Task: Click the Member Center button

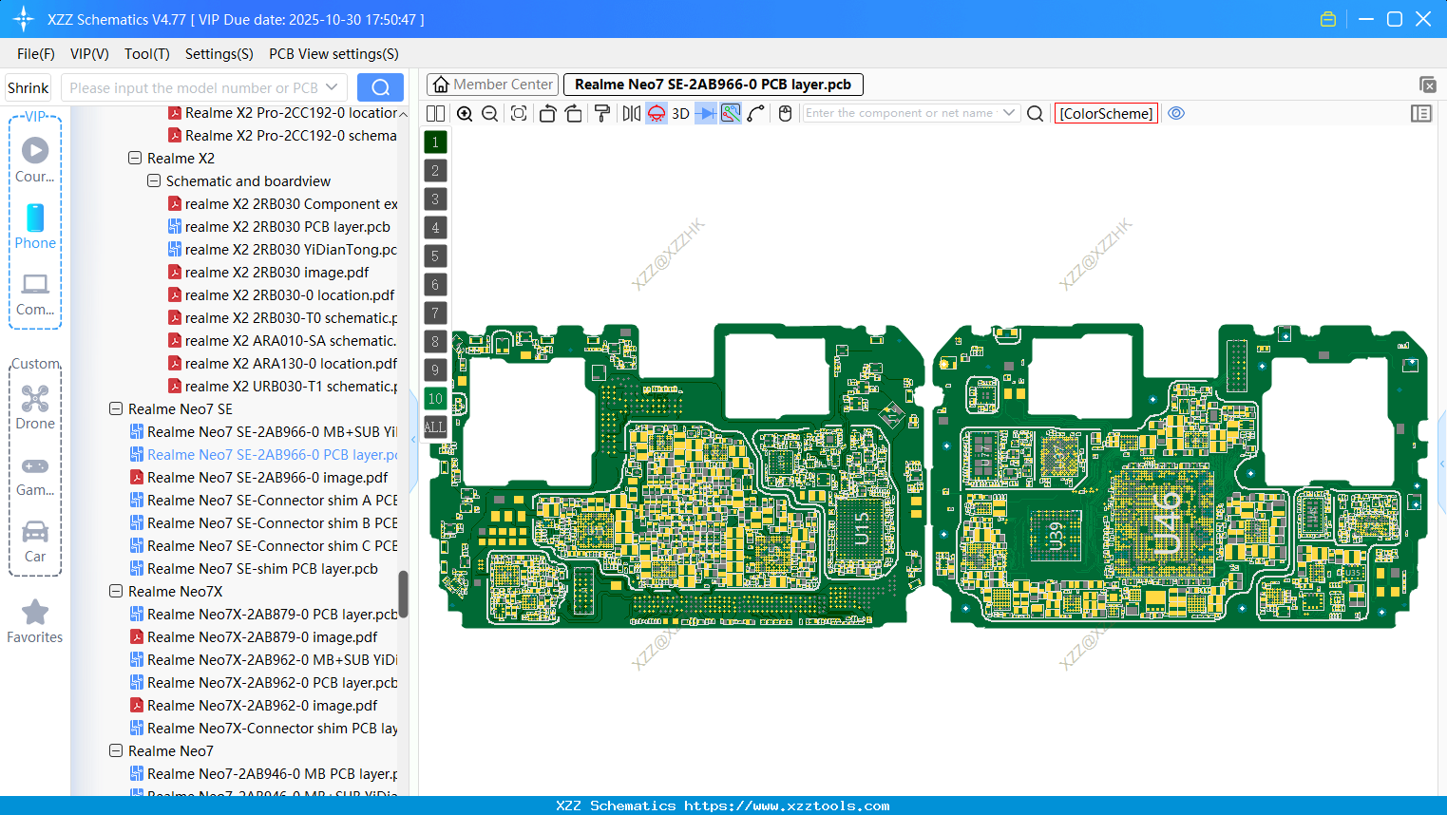Action: (x=491, y=84)
